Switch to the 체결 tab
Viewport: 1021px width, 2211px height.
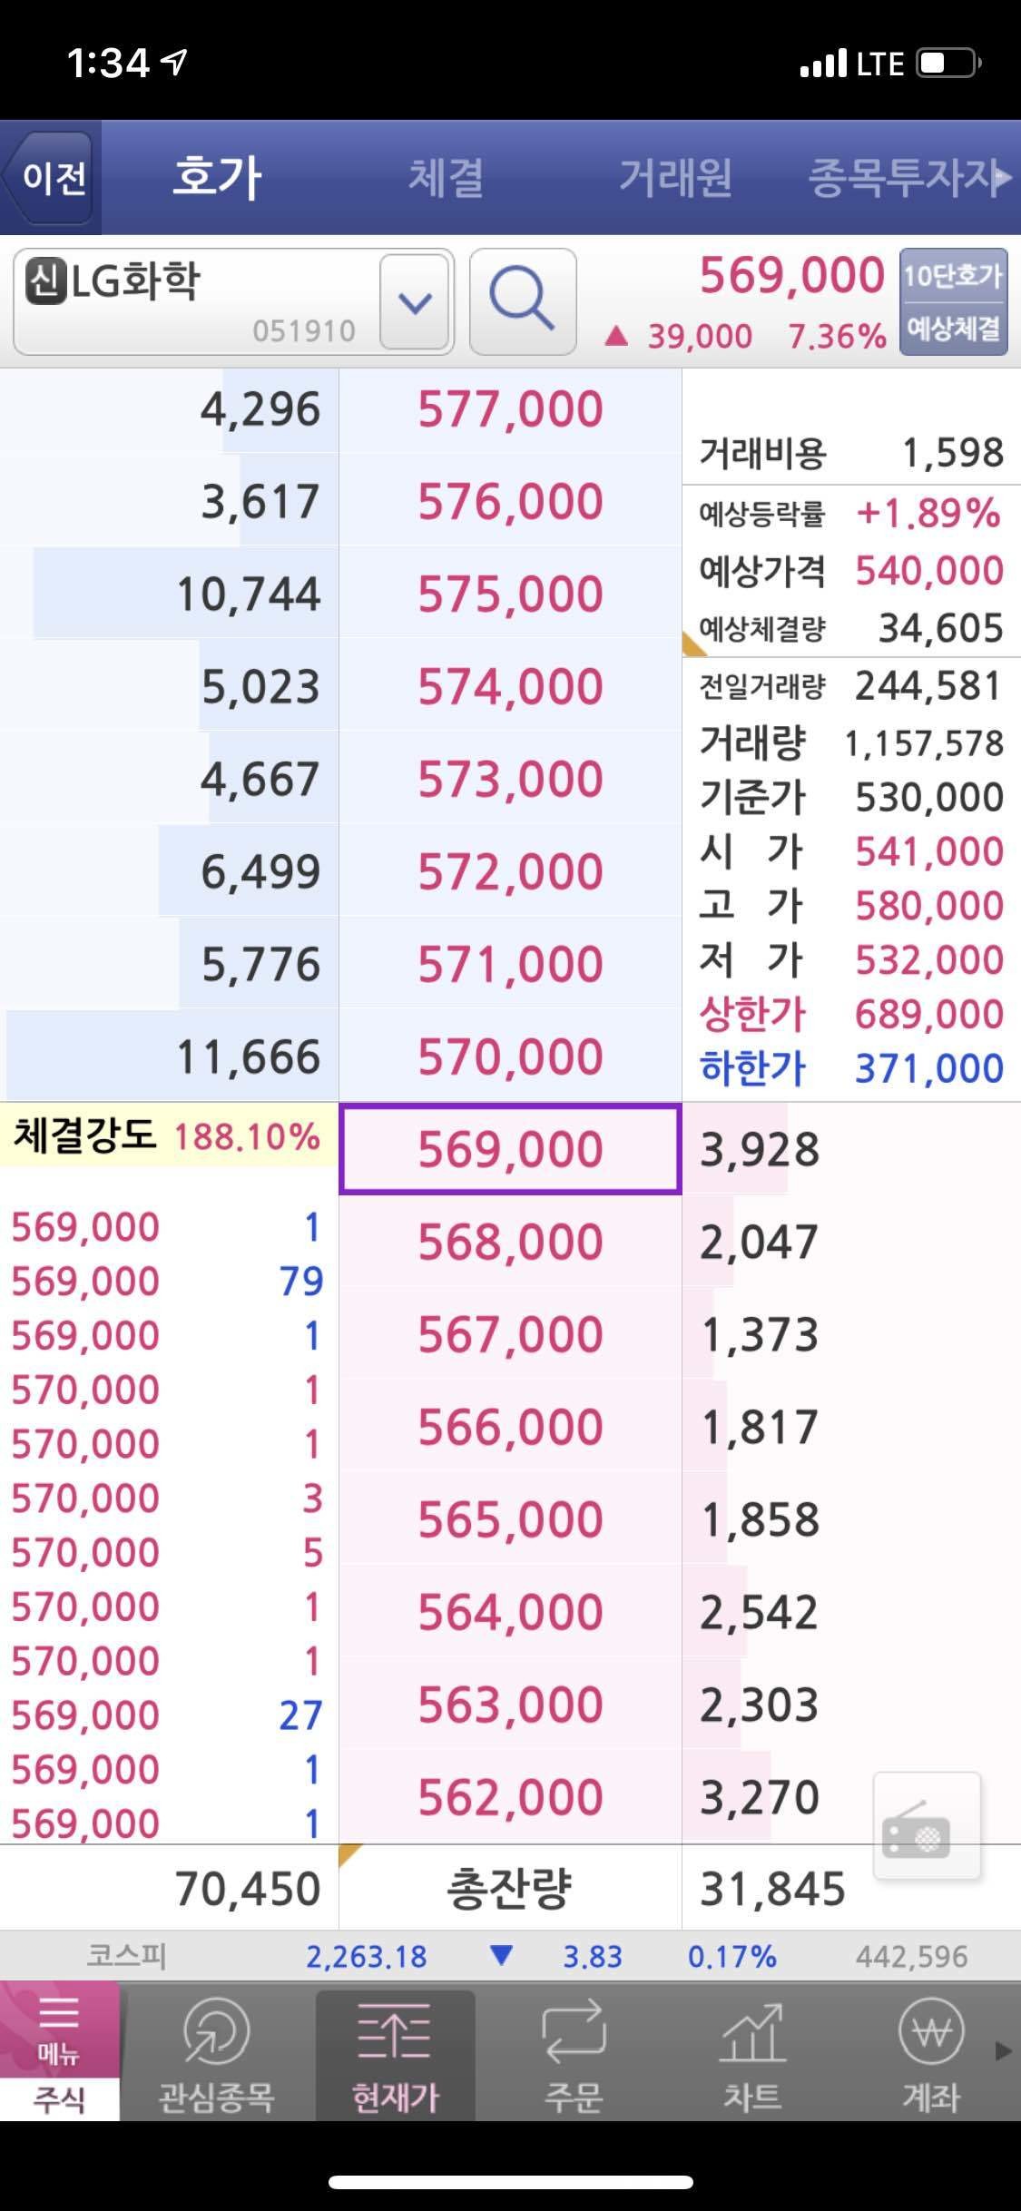pyautogui.click(x=447, y=178)
